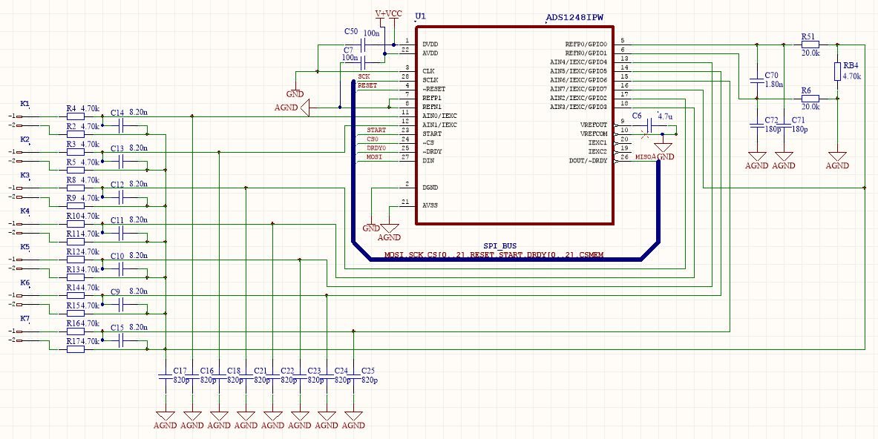Click the U1 designator text

[x=421, y=16]
